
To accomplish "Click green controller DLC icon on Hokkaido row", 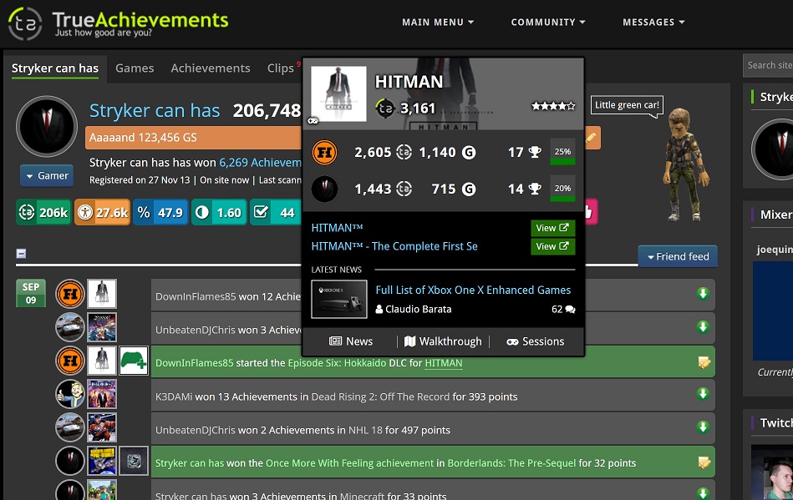I will click(x=134, y=361).
